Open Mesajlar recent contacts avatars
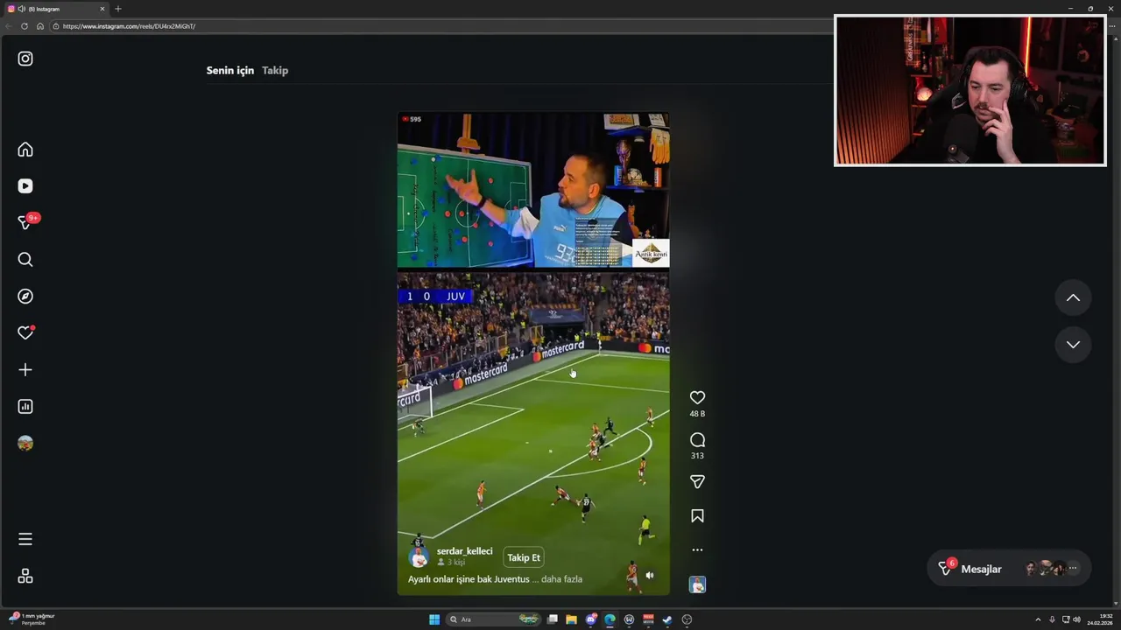The height and width of the screenshot is (630, 1121). [1052, 569]
